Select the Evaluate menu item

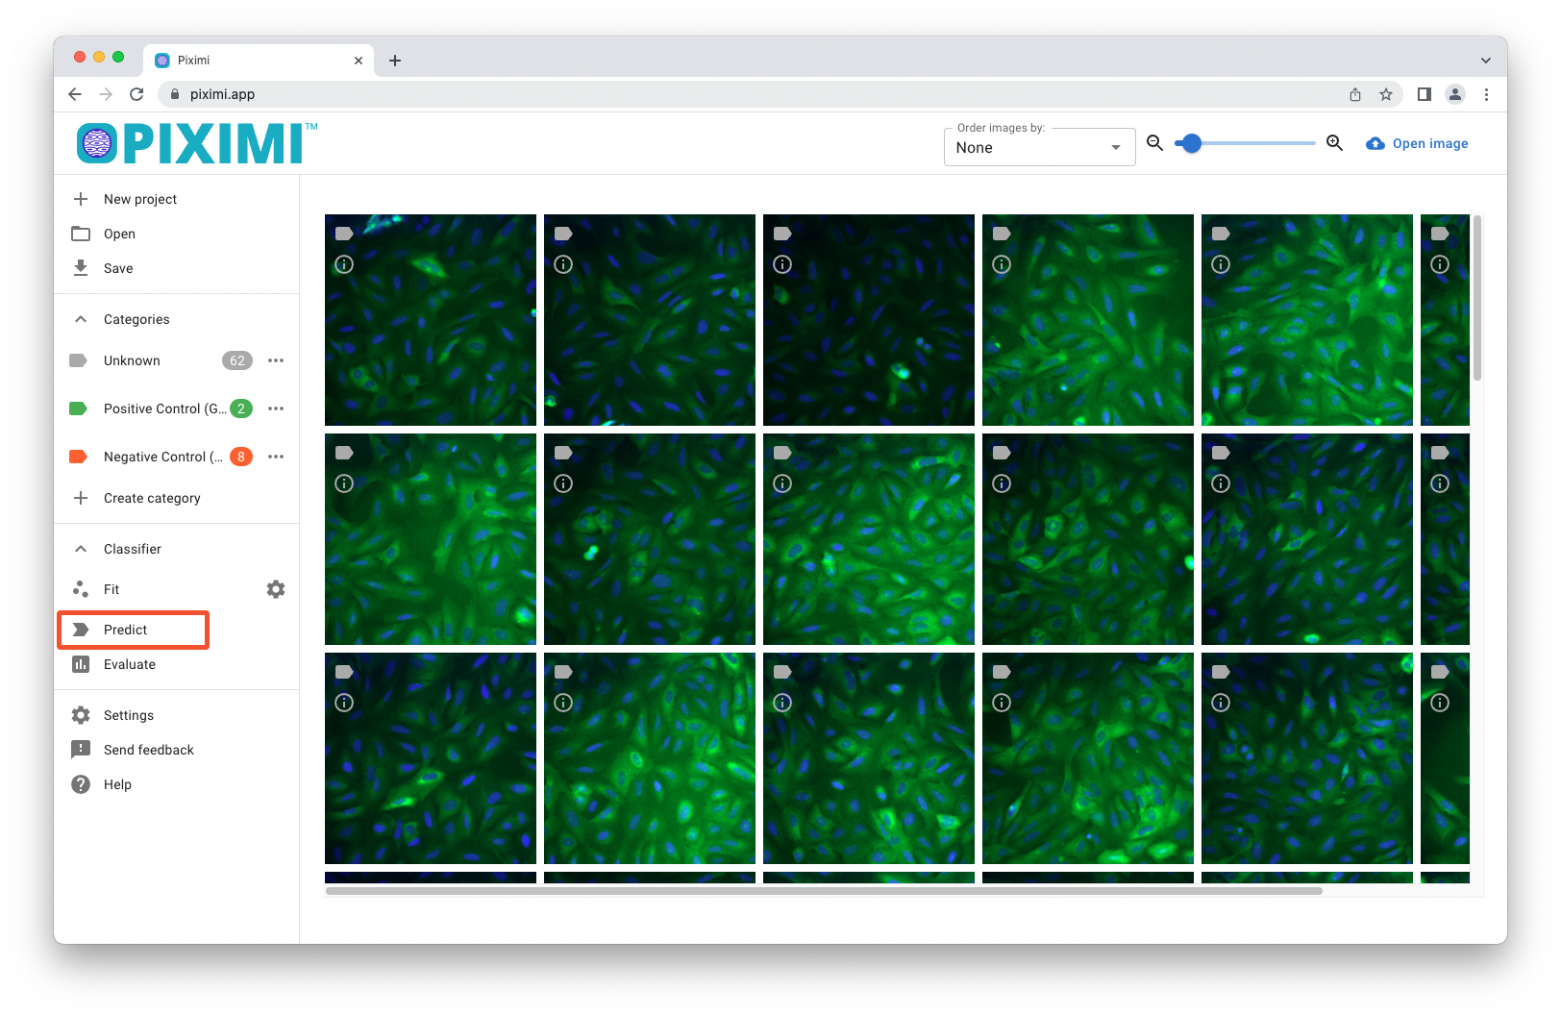pos(177,664)
